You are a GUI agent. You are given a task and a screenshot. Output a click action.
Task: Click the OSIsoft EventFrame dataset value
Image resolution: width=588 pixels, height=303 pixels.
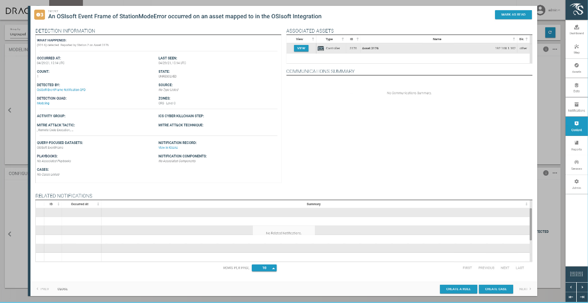coord(50,148)
